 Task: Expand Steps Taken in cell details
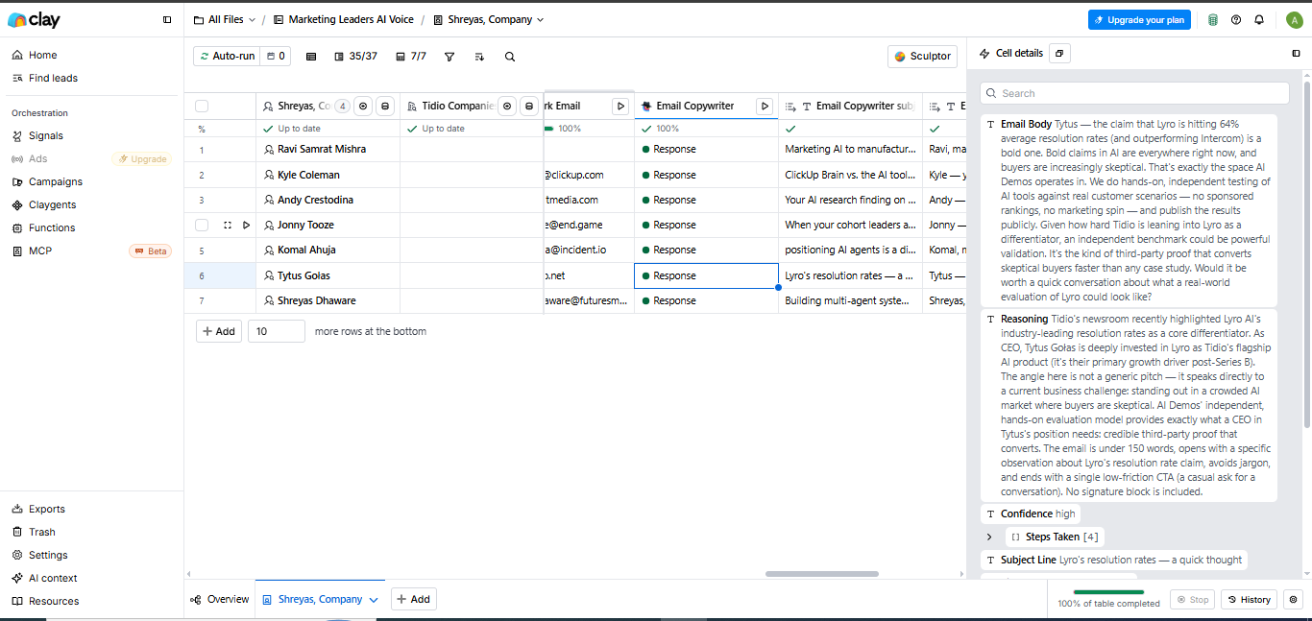(989, 537)
